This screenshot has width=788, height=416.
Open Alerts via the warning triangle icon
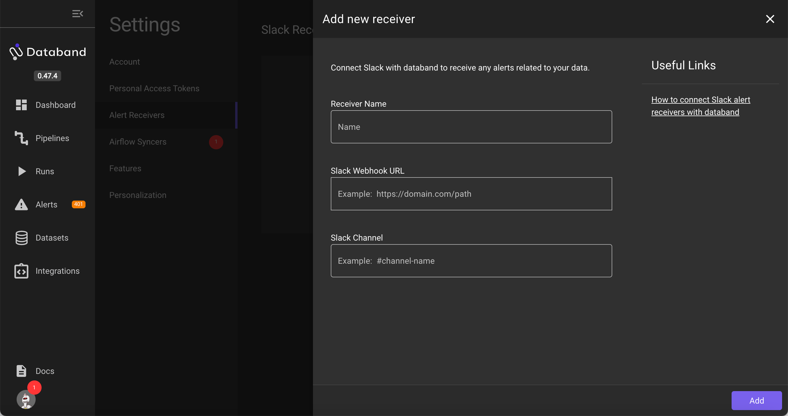point(21,204)
